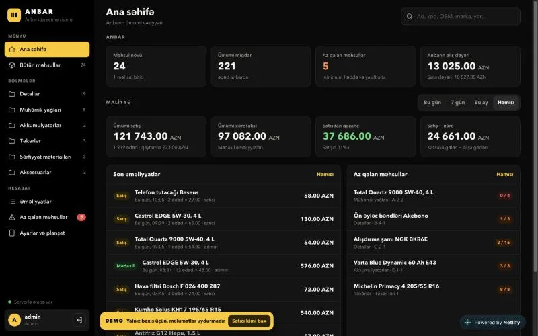Click the folder icon beside Təkərlər
Image resolution: width=538 pixels, height=336 pixels.
click(12, 141)
